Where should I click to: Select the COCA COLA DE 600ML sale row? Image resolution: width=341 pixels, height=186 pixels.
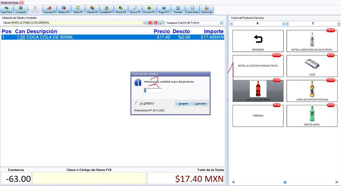[113, 37]
